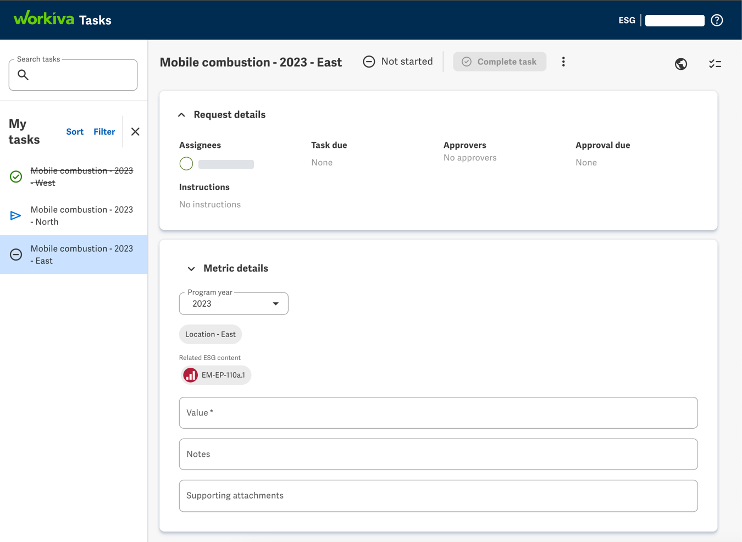Close the My tasks panel

coord(135,131)
